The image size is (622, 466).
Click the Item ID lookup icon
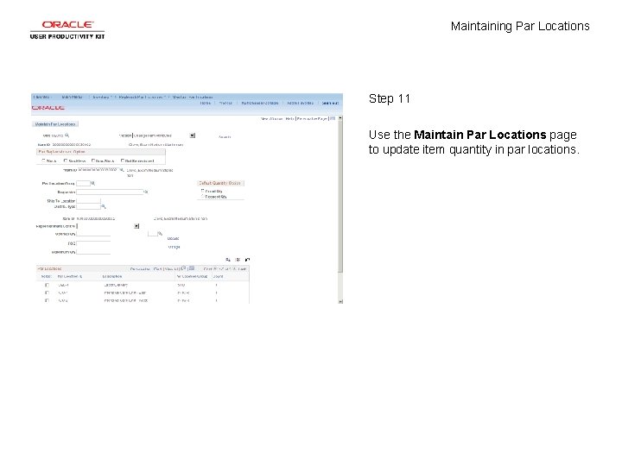[122, 170]
